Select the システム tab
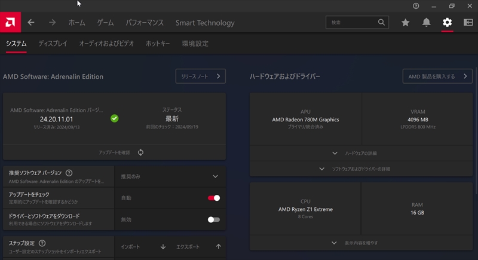478x260 pixels. coord(16,44)
